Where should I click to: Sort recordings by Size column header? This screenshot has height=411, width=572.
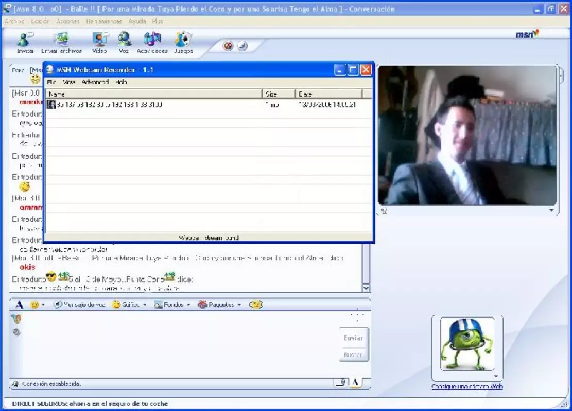[279, 94]
